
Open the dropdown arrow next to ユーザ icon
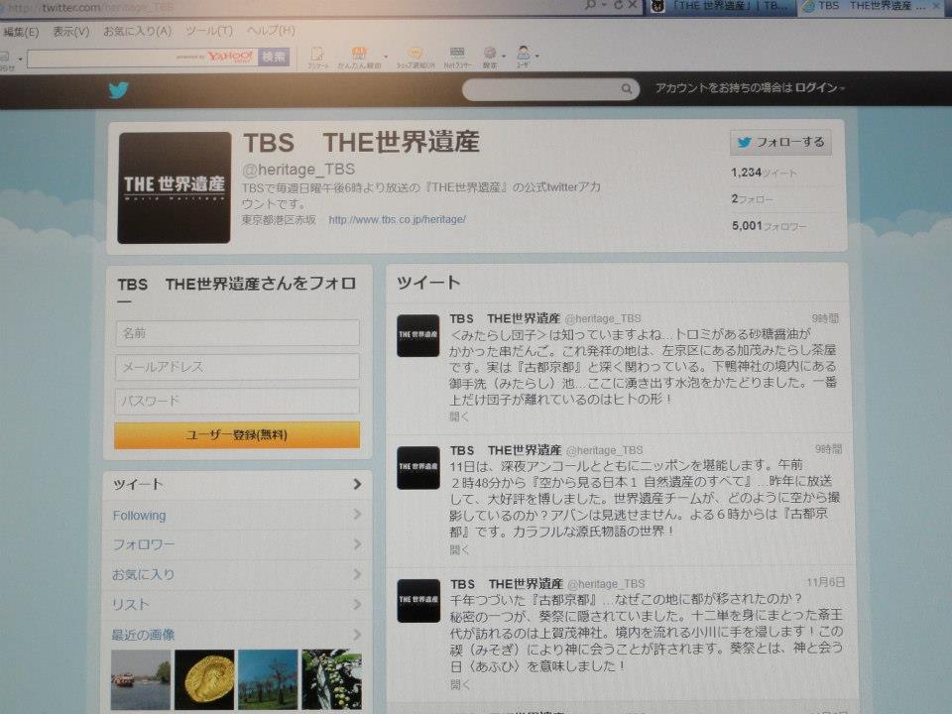click(x=536, y=56)
